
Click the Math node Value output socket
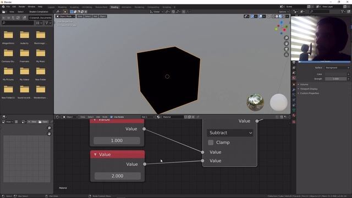point(257,121)
